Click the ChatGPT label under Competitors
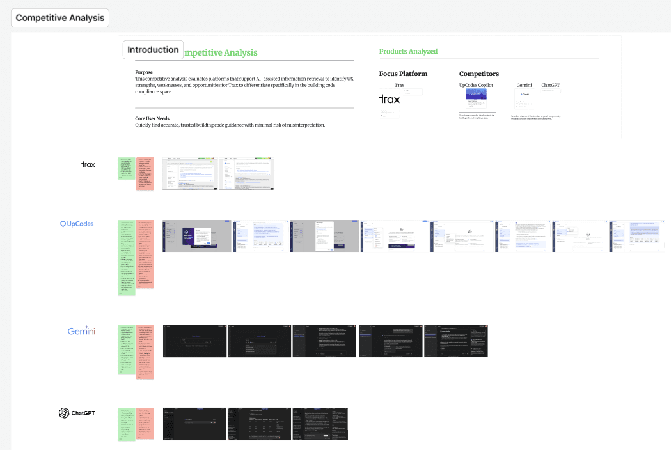This screenshot has height=450, width=671. 550,85
